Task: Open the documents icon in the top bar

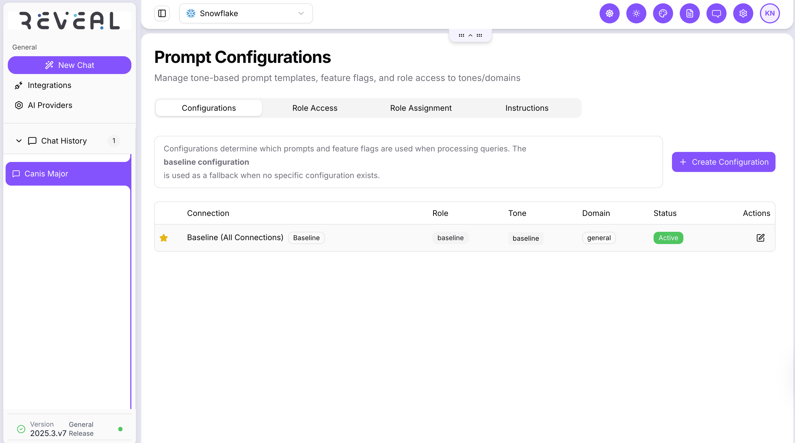Action: click(x=690, y=13)
